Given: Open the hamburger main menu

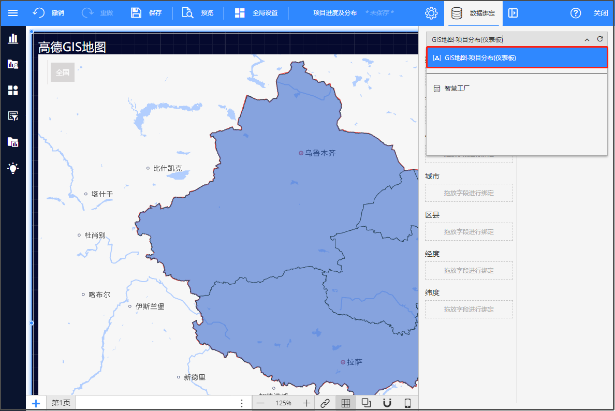Looking at the screenshot, I should coord(13,13).
